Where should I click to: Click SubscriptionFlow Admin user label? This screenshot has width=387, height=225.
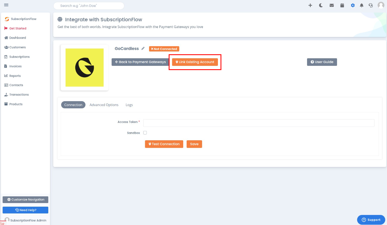(x=28, y=220)
